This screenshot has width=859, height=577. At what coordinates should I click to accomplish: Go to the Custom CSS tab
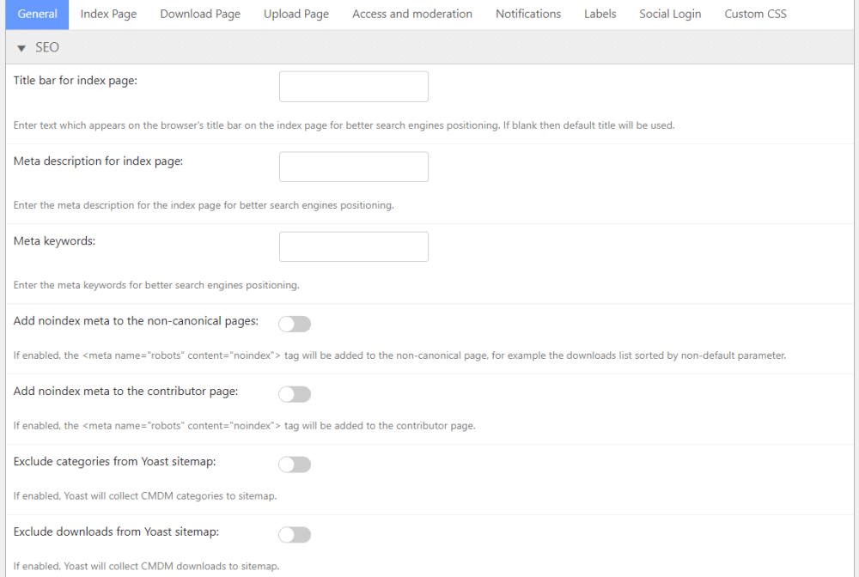pos(755,14)
